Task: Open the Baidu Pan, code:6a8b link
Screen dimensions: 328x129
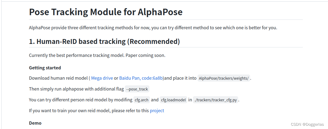Action: point(141,78)
